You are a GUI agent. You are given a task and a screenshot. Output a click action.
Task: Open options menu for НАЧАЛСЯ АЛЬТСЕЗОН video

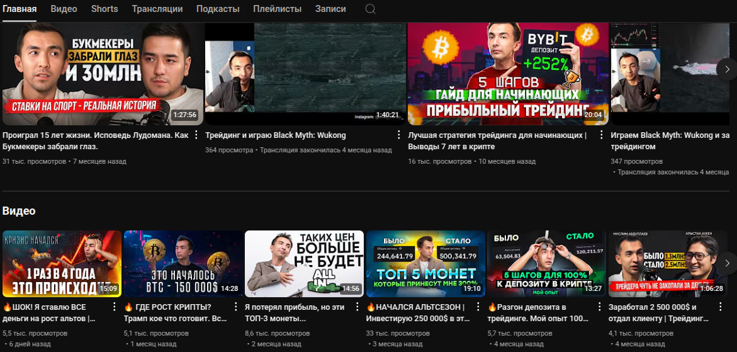coord(478,307)
